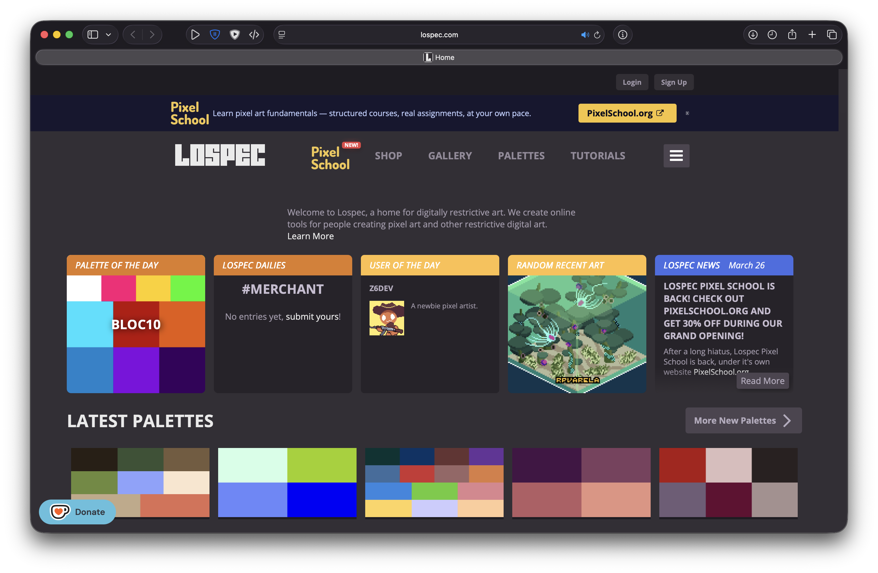Focus the lospec.com address bar
This screenshot has height=573, width=878.
pyautogui.click(x=439, y=35)
